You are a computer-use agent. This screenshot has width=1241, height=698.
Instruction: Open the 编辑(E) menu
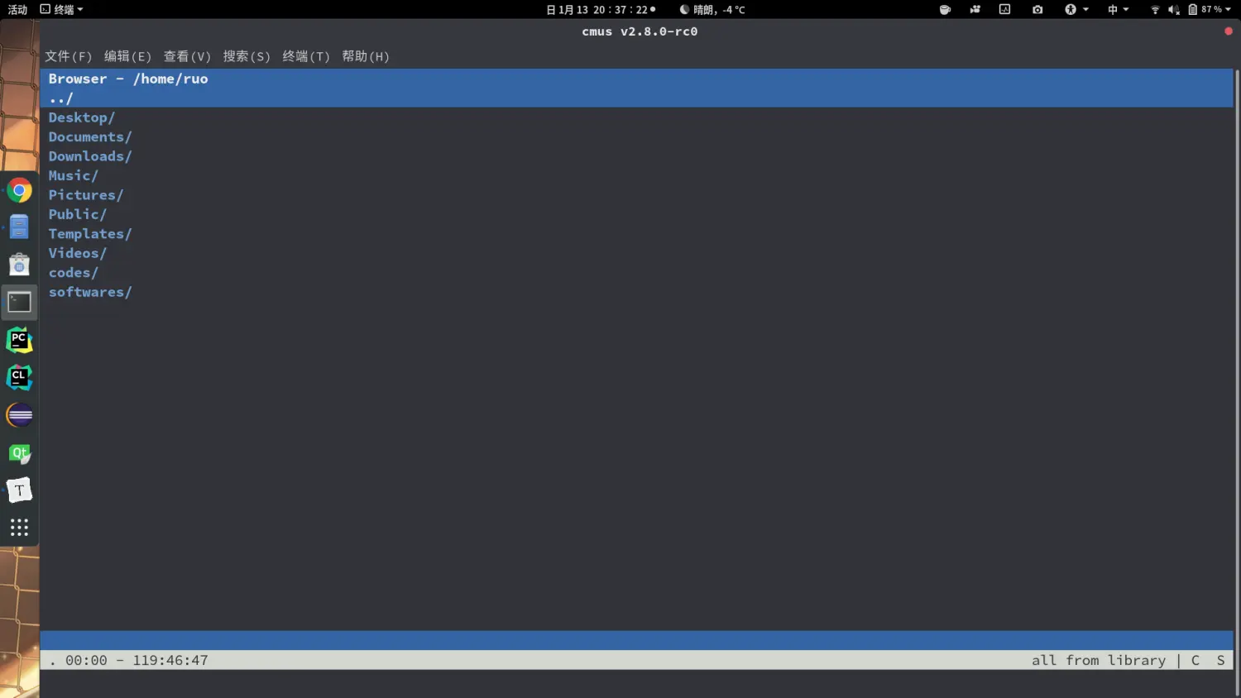[x=128, y=56]
